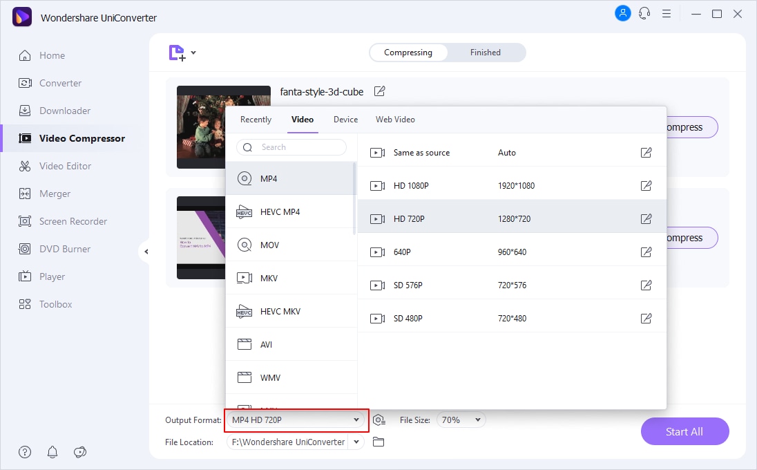Viewport: 757px width, 470px height.
Task: Click Compress for the second video
Action: pyautogui.click(x=691, y=238)
